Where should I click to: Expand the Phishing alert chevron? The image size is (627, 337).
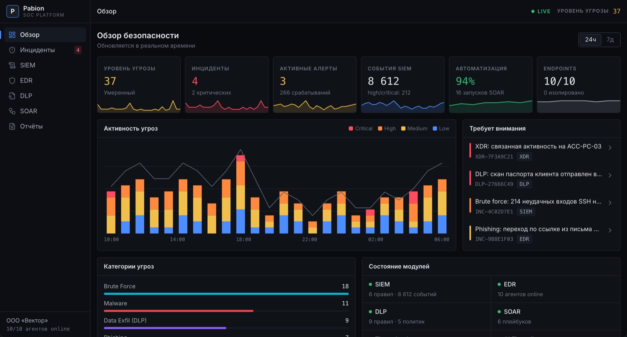[610, 230]
